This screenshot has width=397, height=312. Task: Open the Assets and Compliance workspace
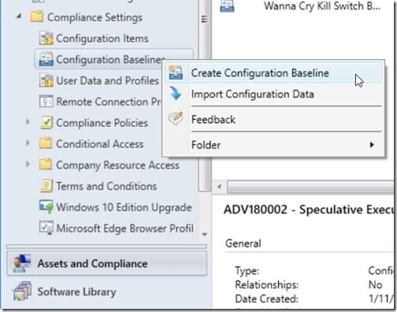click(107, 263)
